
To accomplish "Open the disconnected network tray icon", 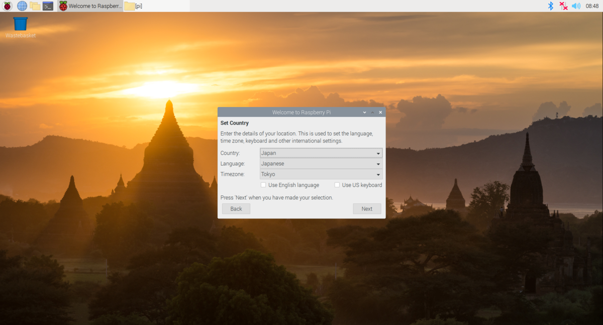I will tap(563, 6).
